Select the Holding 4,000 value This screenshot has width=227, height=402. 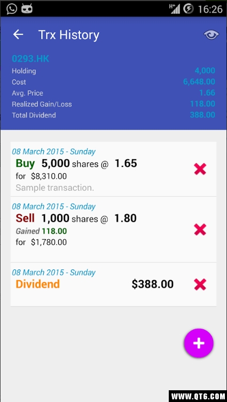coord(205,71)
